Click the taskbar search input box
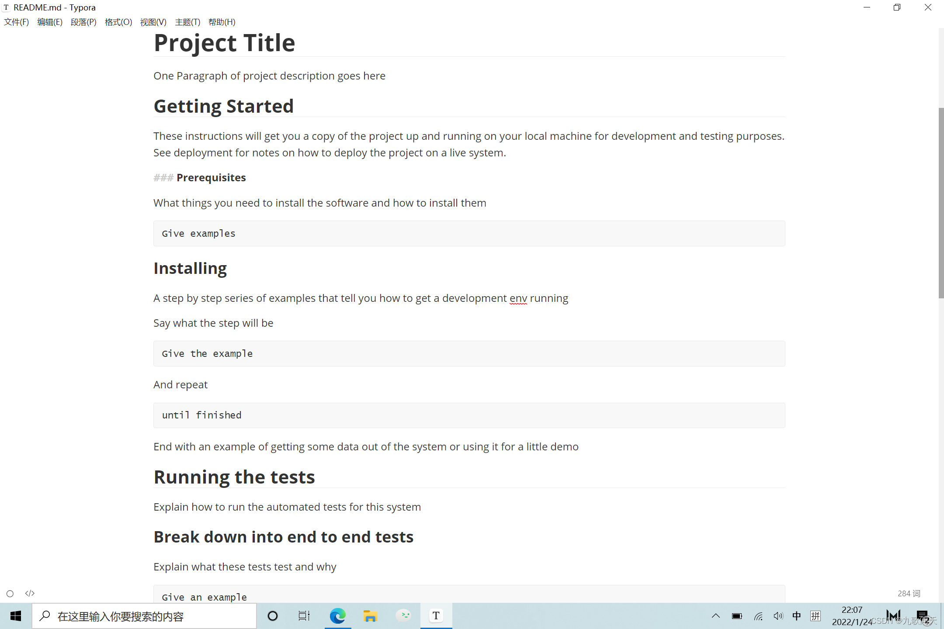This screenshot has width=944, height=629. click(144, 616)
